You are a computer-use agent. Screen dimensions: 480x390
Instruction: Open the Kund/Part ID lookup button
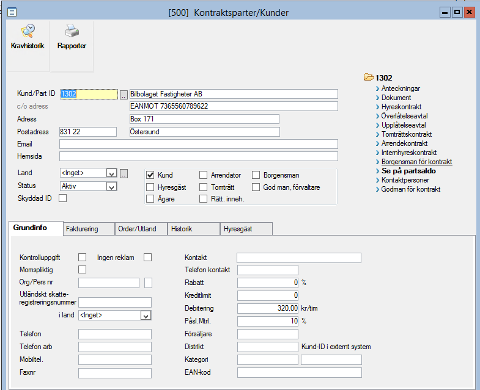click(124, 95)
